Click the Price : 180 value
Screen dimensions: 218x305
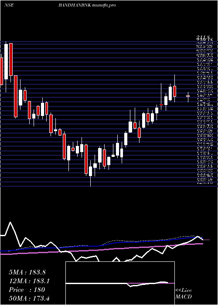27,290
